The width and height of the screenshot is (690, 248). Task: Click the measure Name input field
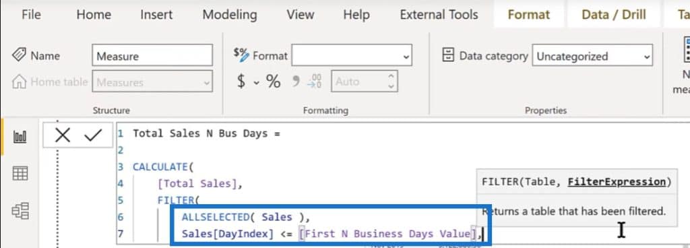tap(152, 56)
